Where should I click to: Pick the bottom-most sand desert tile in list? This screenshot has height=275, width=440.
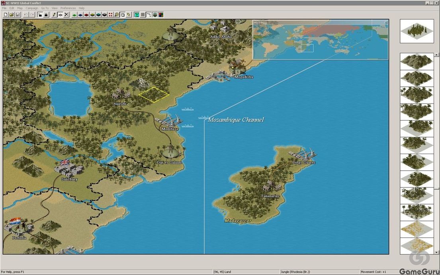point(417,246)
